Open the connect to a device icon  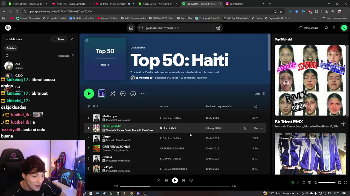click(310, 183)
